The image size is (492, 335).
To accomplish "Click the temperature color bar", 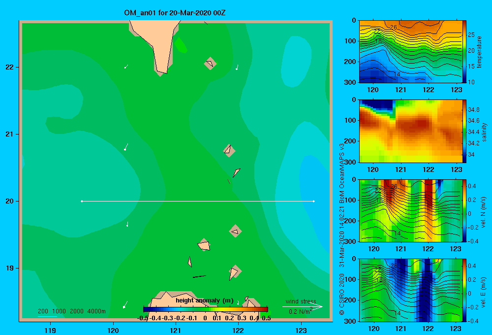I will 464,52.
